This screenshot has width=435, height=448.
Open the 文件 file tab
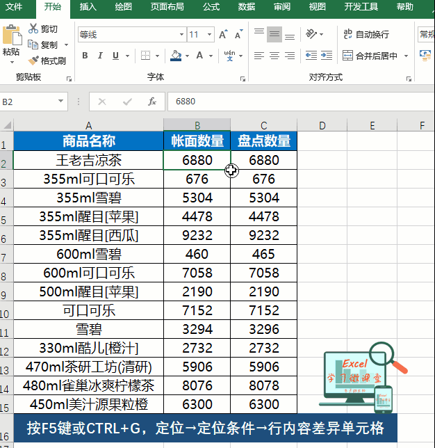tap(14, 6)
